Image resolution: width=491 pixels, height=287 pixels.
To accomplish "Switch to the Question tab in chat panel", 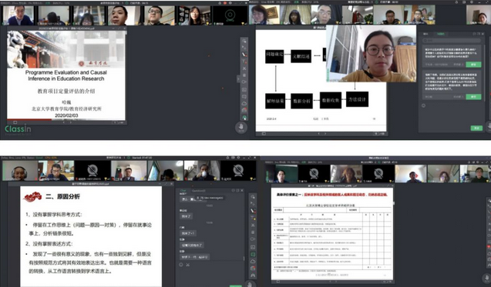I will coord(199,190).
